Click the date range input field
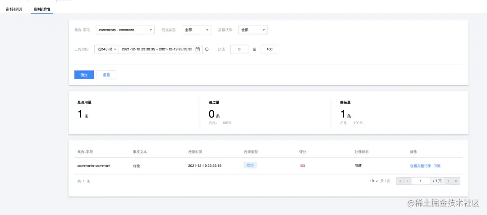487x215 pixels. (x=161, y=49)
